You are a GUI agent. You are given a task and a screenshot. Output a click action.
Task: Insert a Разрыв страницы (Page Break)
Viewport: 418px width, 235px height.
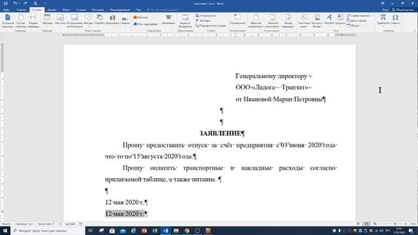(33, 21)
